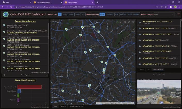Viewport: 182px width, 109px height.
Task: Go to previous Waze Reports panel
Action: 4,75
